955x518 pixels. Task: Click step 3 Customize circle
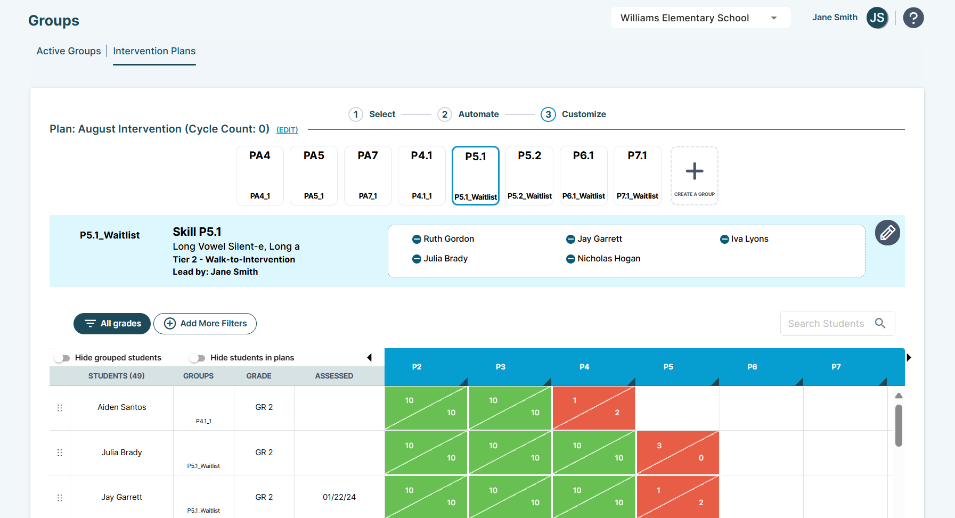pyautogui.click(x=548, y=114)
